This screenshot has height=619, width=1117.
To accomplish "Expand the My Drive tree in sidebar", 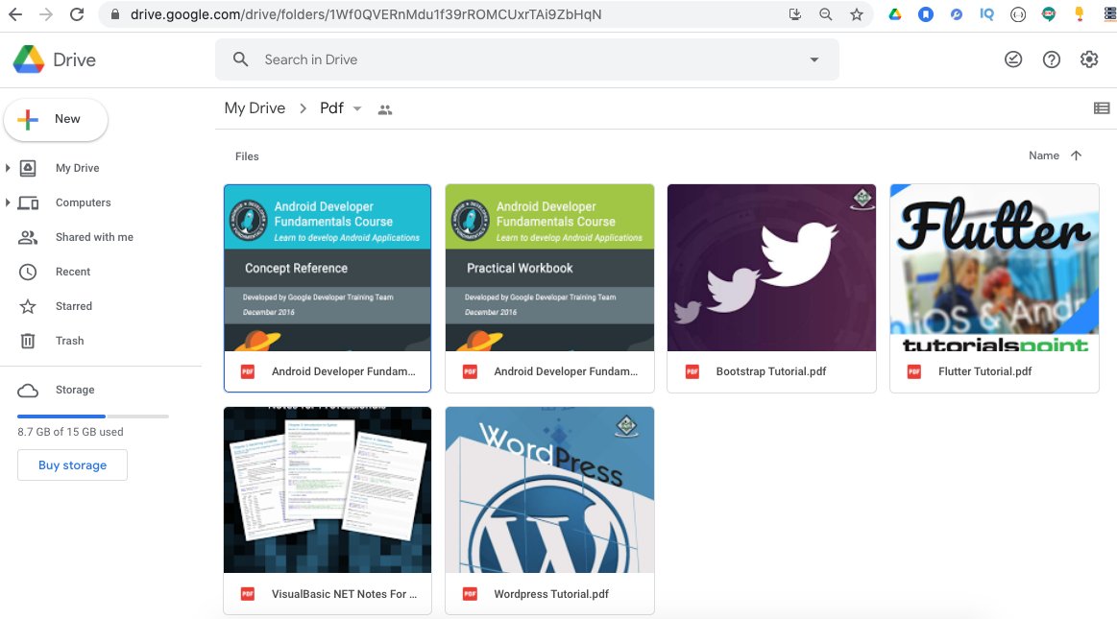I will [x=7, y=168].
